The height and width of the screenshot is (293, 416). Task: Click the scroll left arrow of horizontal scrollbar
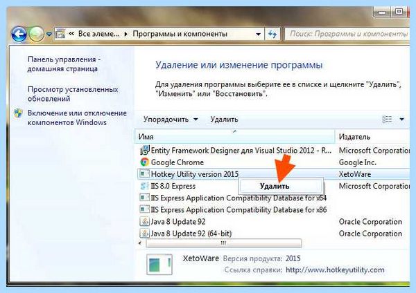pyautogui.click(x=140, y=243)
